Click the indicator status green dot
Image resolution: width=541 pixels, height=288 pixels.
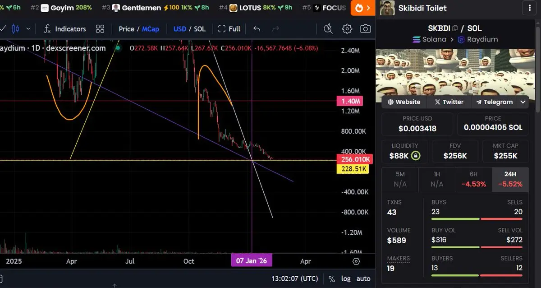tap(118, 48)
